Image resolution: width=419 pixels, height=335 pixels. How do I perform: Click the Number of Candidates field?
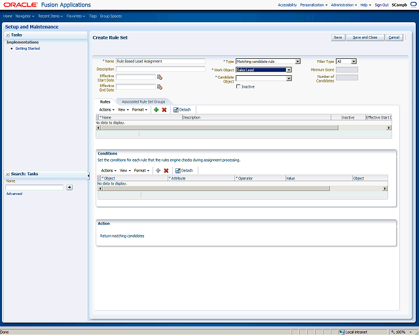click(347, 77)
